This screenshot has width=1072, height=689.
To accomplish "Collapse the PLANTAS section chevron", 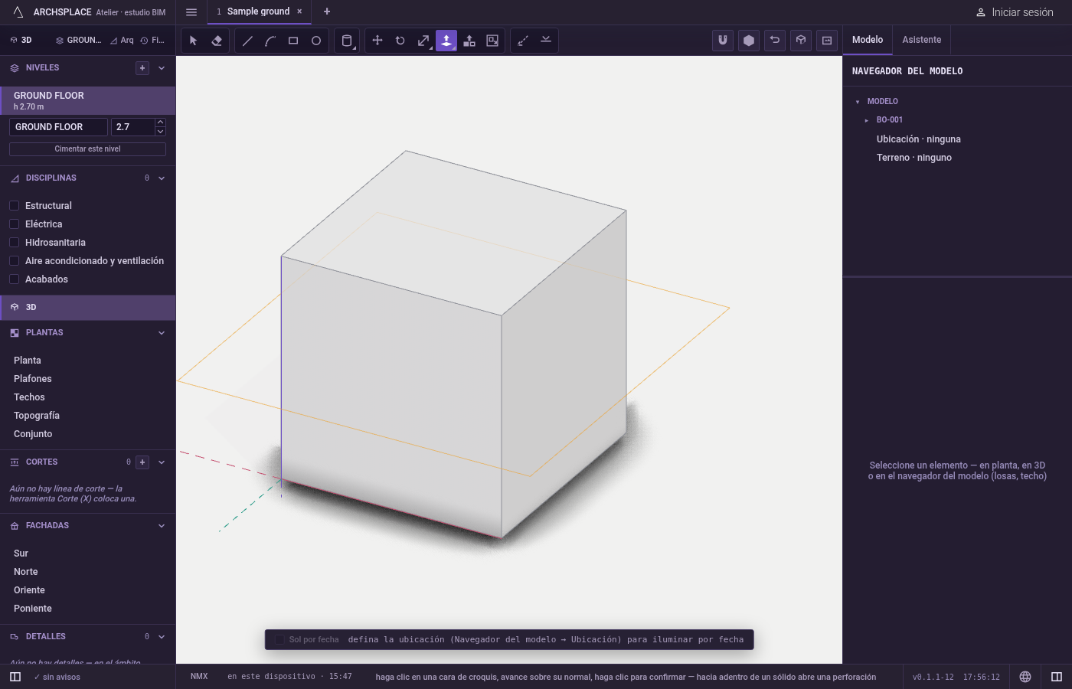I will click(x=162, y=333).
